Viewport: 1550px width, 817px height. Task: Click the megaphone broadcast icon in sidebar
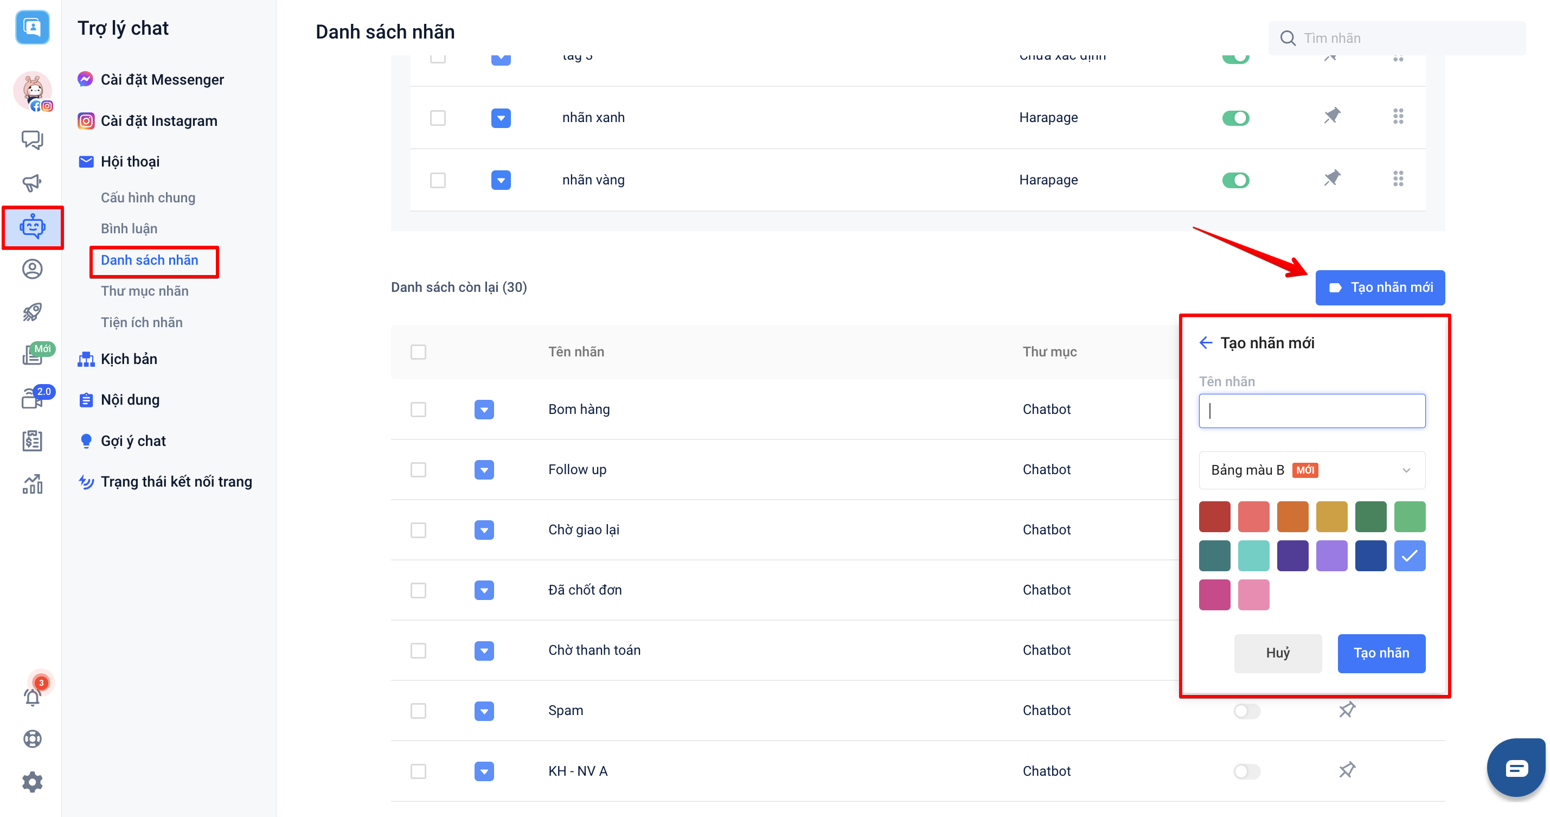(x=33, y=182)
